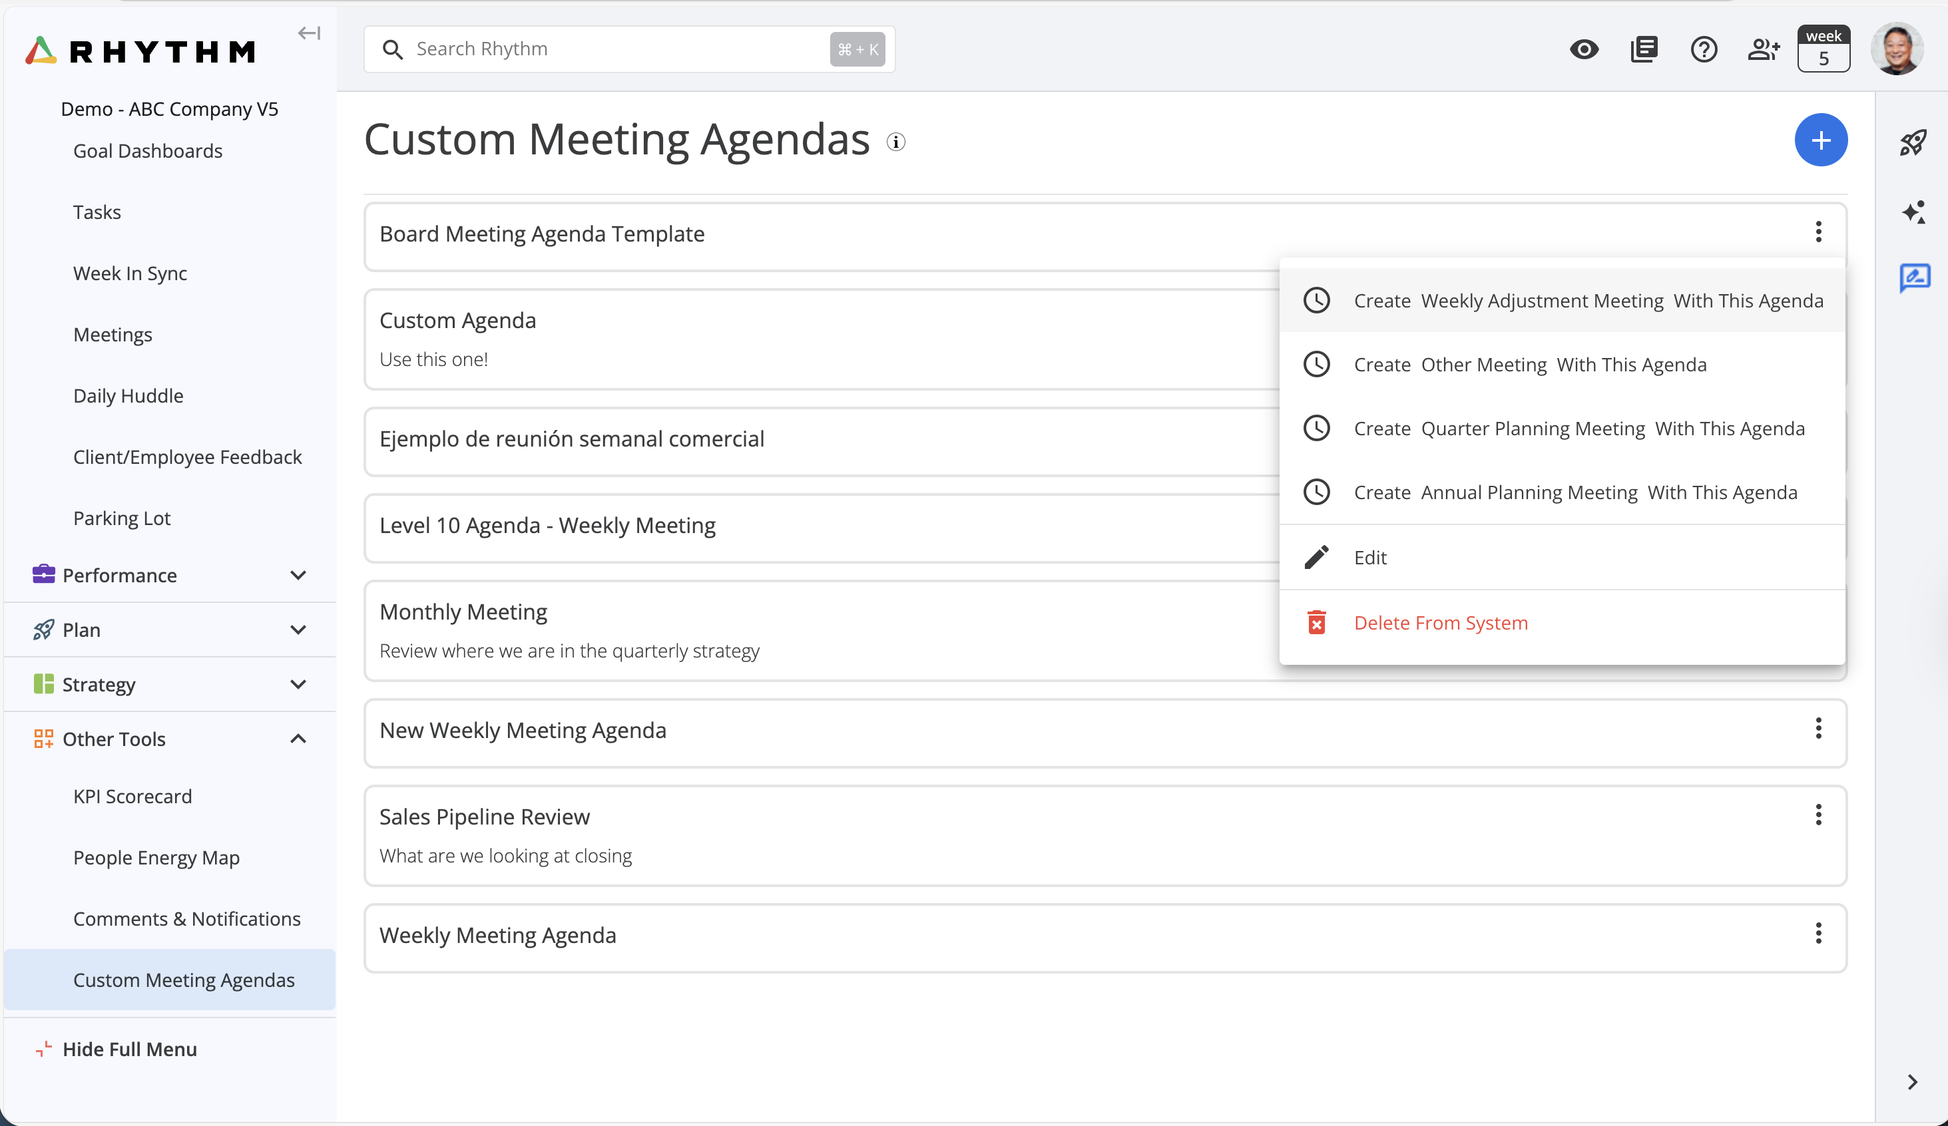Click the rocket icon in right sidebar
The image size is (1948, 1126).
(1913, 142)
